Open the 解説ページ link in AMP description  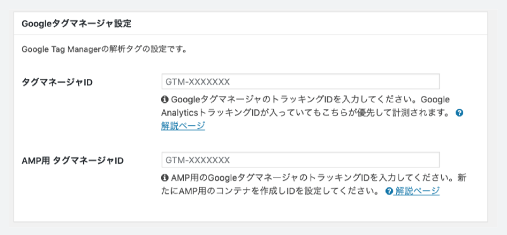[x=417, y=191]
